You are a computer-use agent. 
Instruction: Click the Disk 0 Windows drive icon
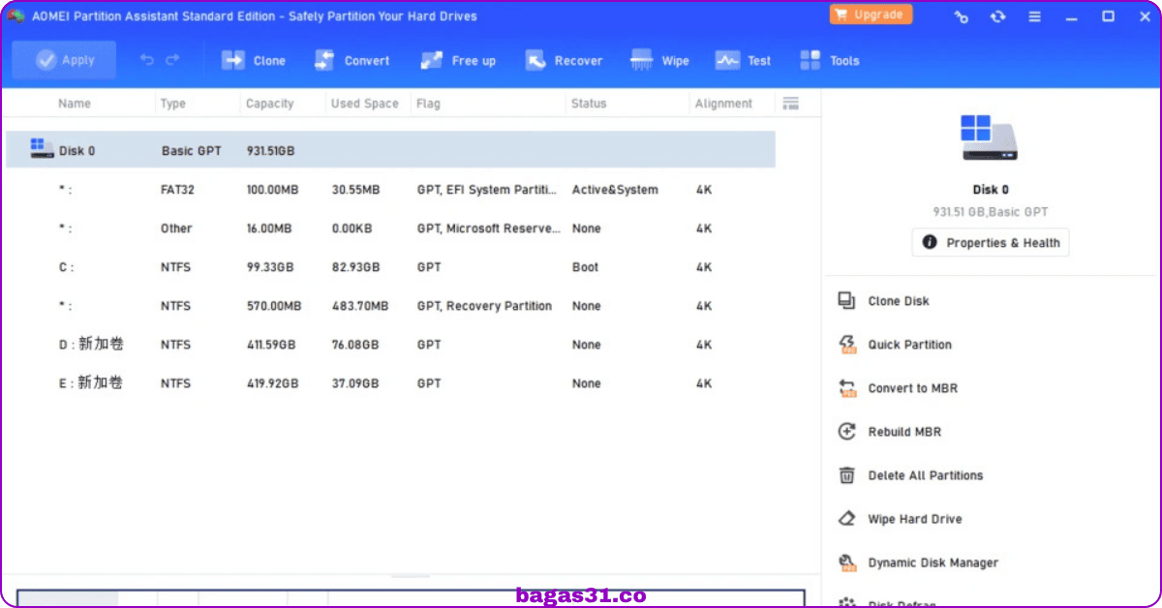click(x=42, y=149)
